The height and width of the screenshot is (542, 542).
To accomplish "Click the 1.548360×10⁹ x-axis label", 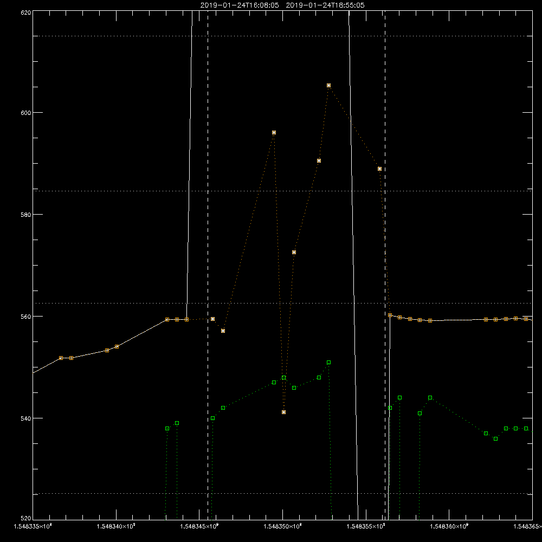I will click(x=449, y=526).
